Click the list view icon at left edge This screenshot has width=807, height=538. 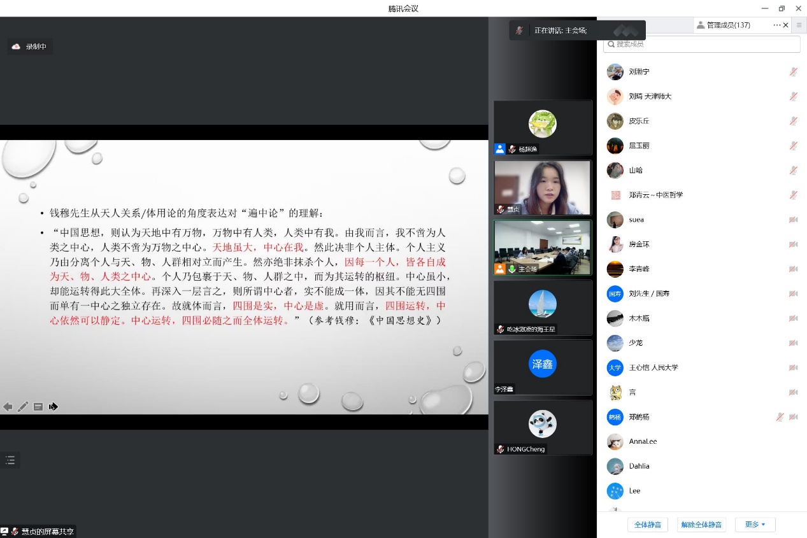point(10,460)
